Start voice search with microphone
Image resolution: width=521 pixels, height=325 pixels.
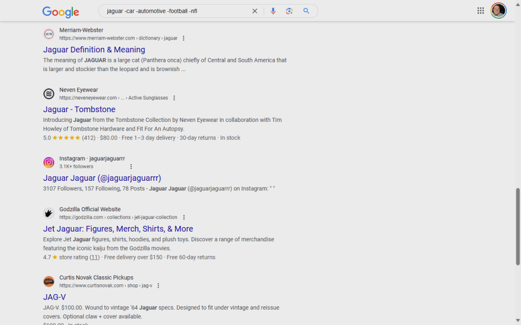(x=273, y=11)
